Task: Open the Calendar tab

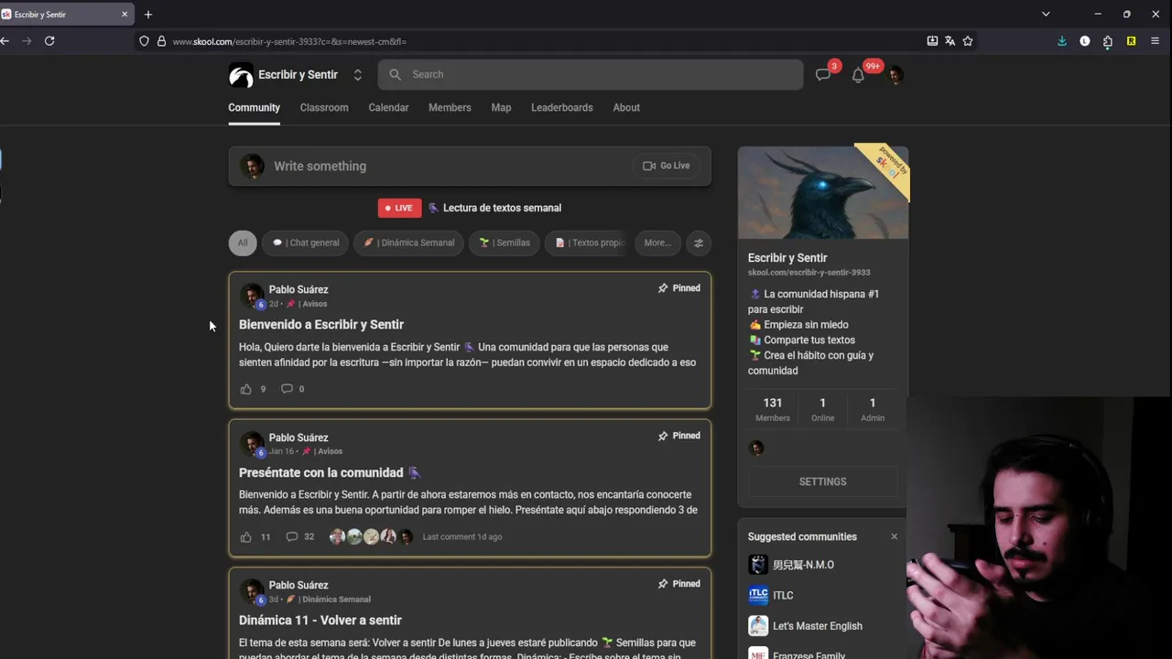Action: point(388,107)
